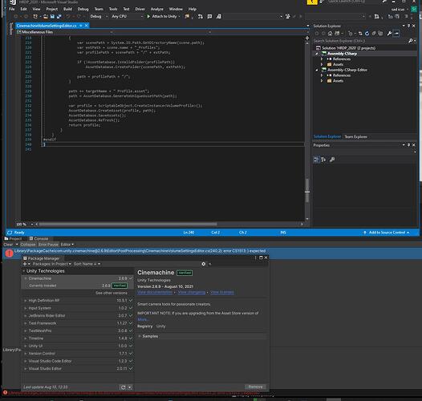This screenshot has width=422, height=401.
Task: Expand References under Assembly-CSharp-Editor
Action: click(322, 75)
